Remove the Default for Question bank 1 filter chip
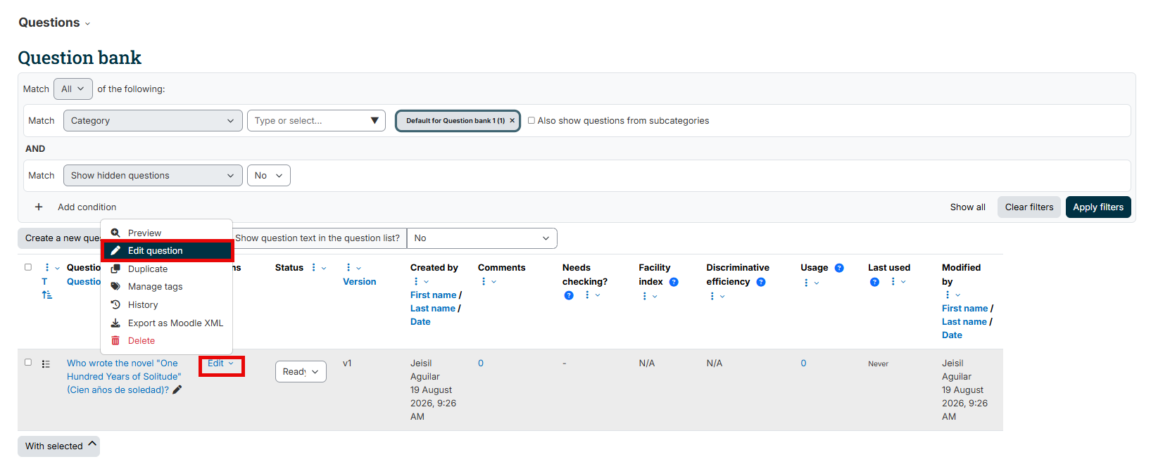The height and width of the screenshot is (464, 1151). click(x=512, y=121)
